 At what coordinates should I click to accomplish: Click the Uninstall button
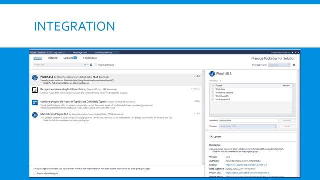287,121
